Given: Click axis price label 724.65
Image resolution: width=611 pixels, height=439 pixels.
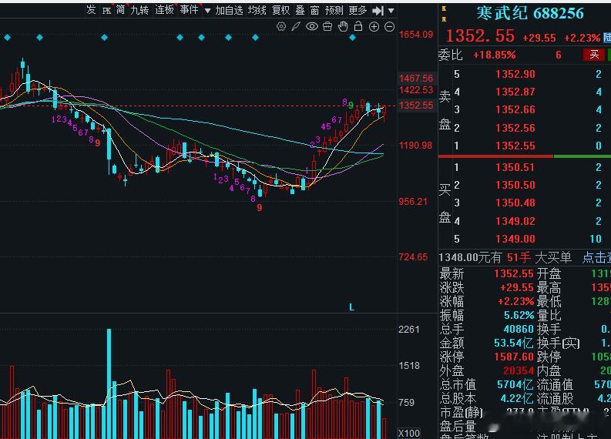Looking at the screenshot, I should coord(413,257).
